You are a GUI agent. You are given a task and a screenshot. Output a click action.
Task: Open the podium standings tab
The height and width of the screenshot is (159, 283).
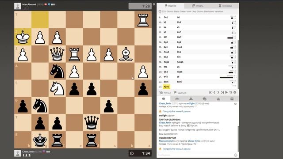click(218, 99)
